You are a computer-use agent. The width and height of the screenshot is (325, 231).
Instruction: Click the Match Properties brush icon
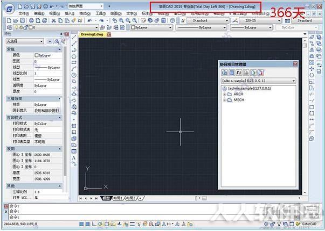click(x=74, y=20)
